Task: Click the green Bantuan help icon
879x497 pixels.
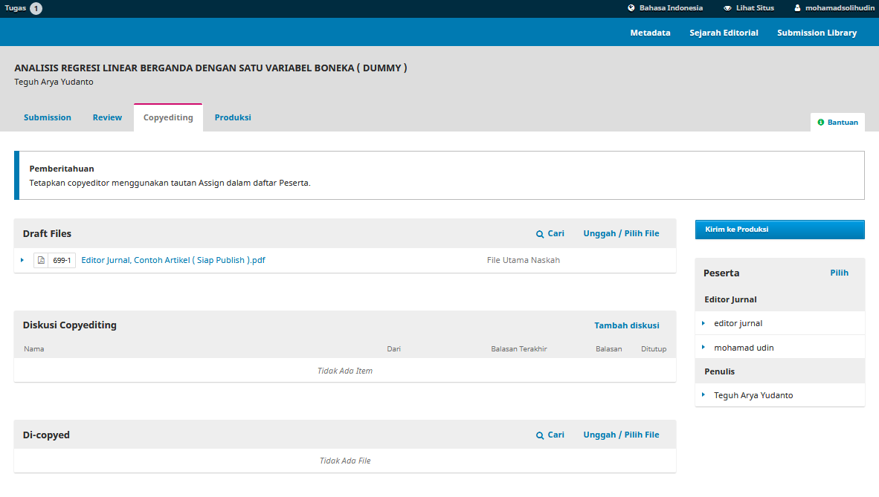Action: coord(821,123)
